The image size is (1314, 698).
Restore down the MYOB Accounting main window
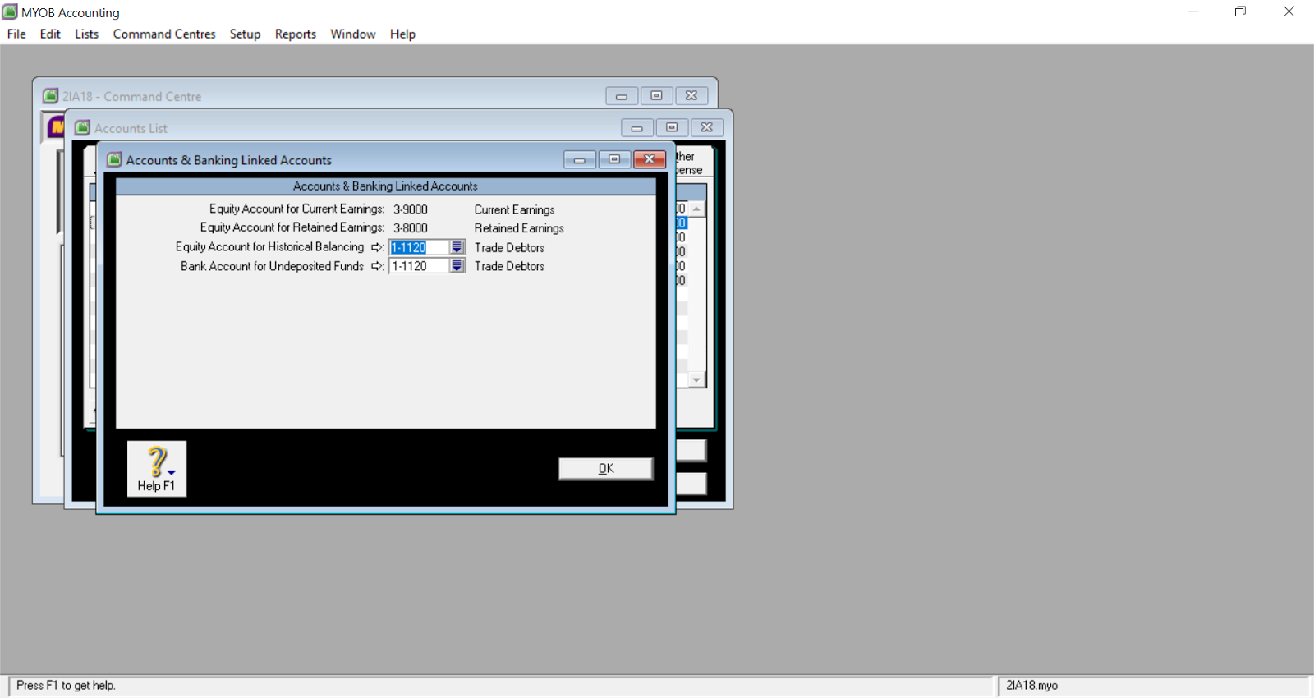[1240, 11]
